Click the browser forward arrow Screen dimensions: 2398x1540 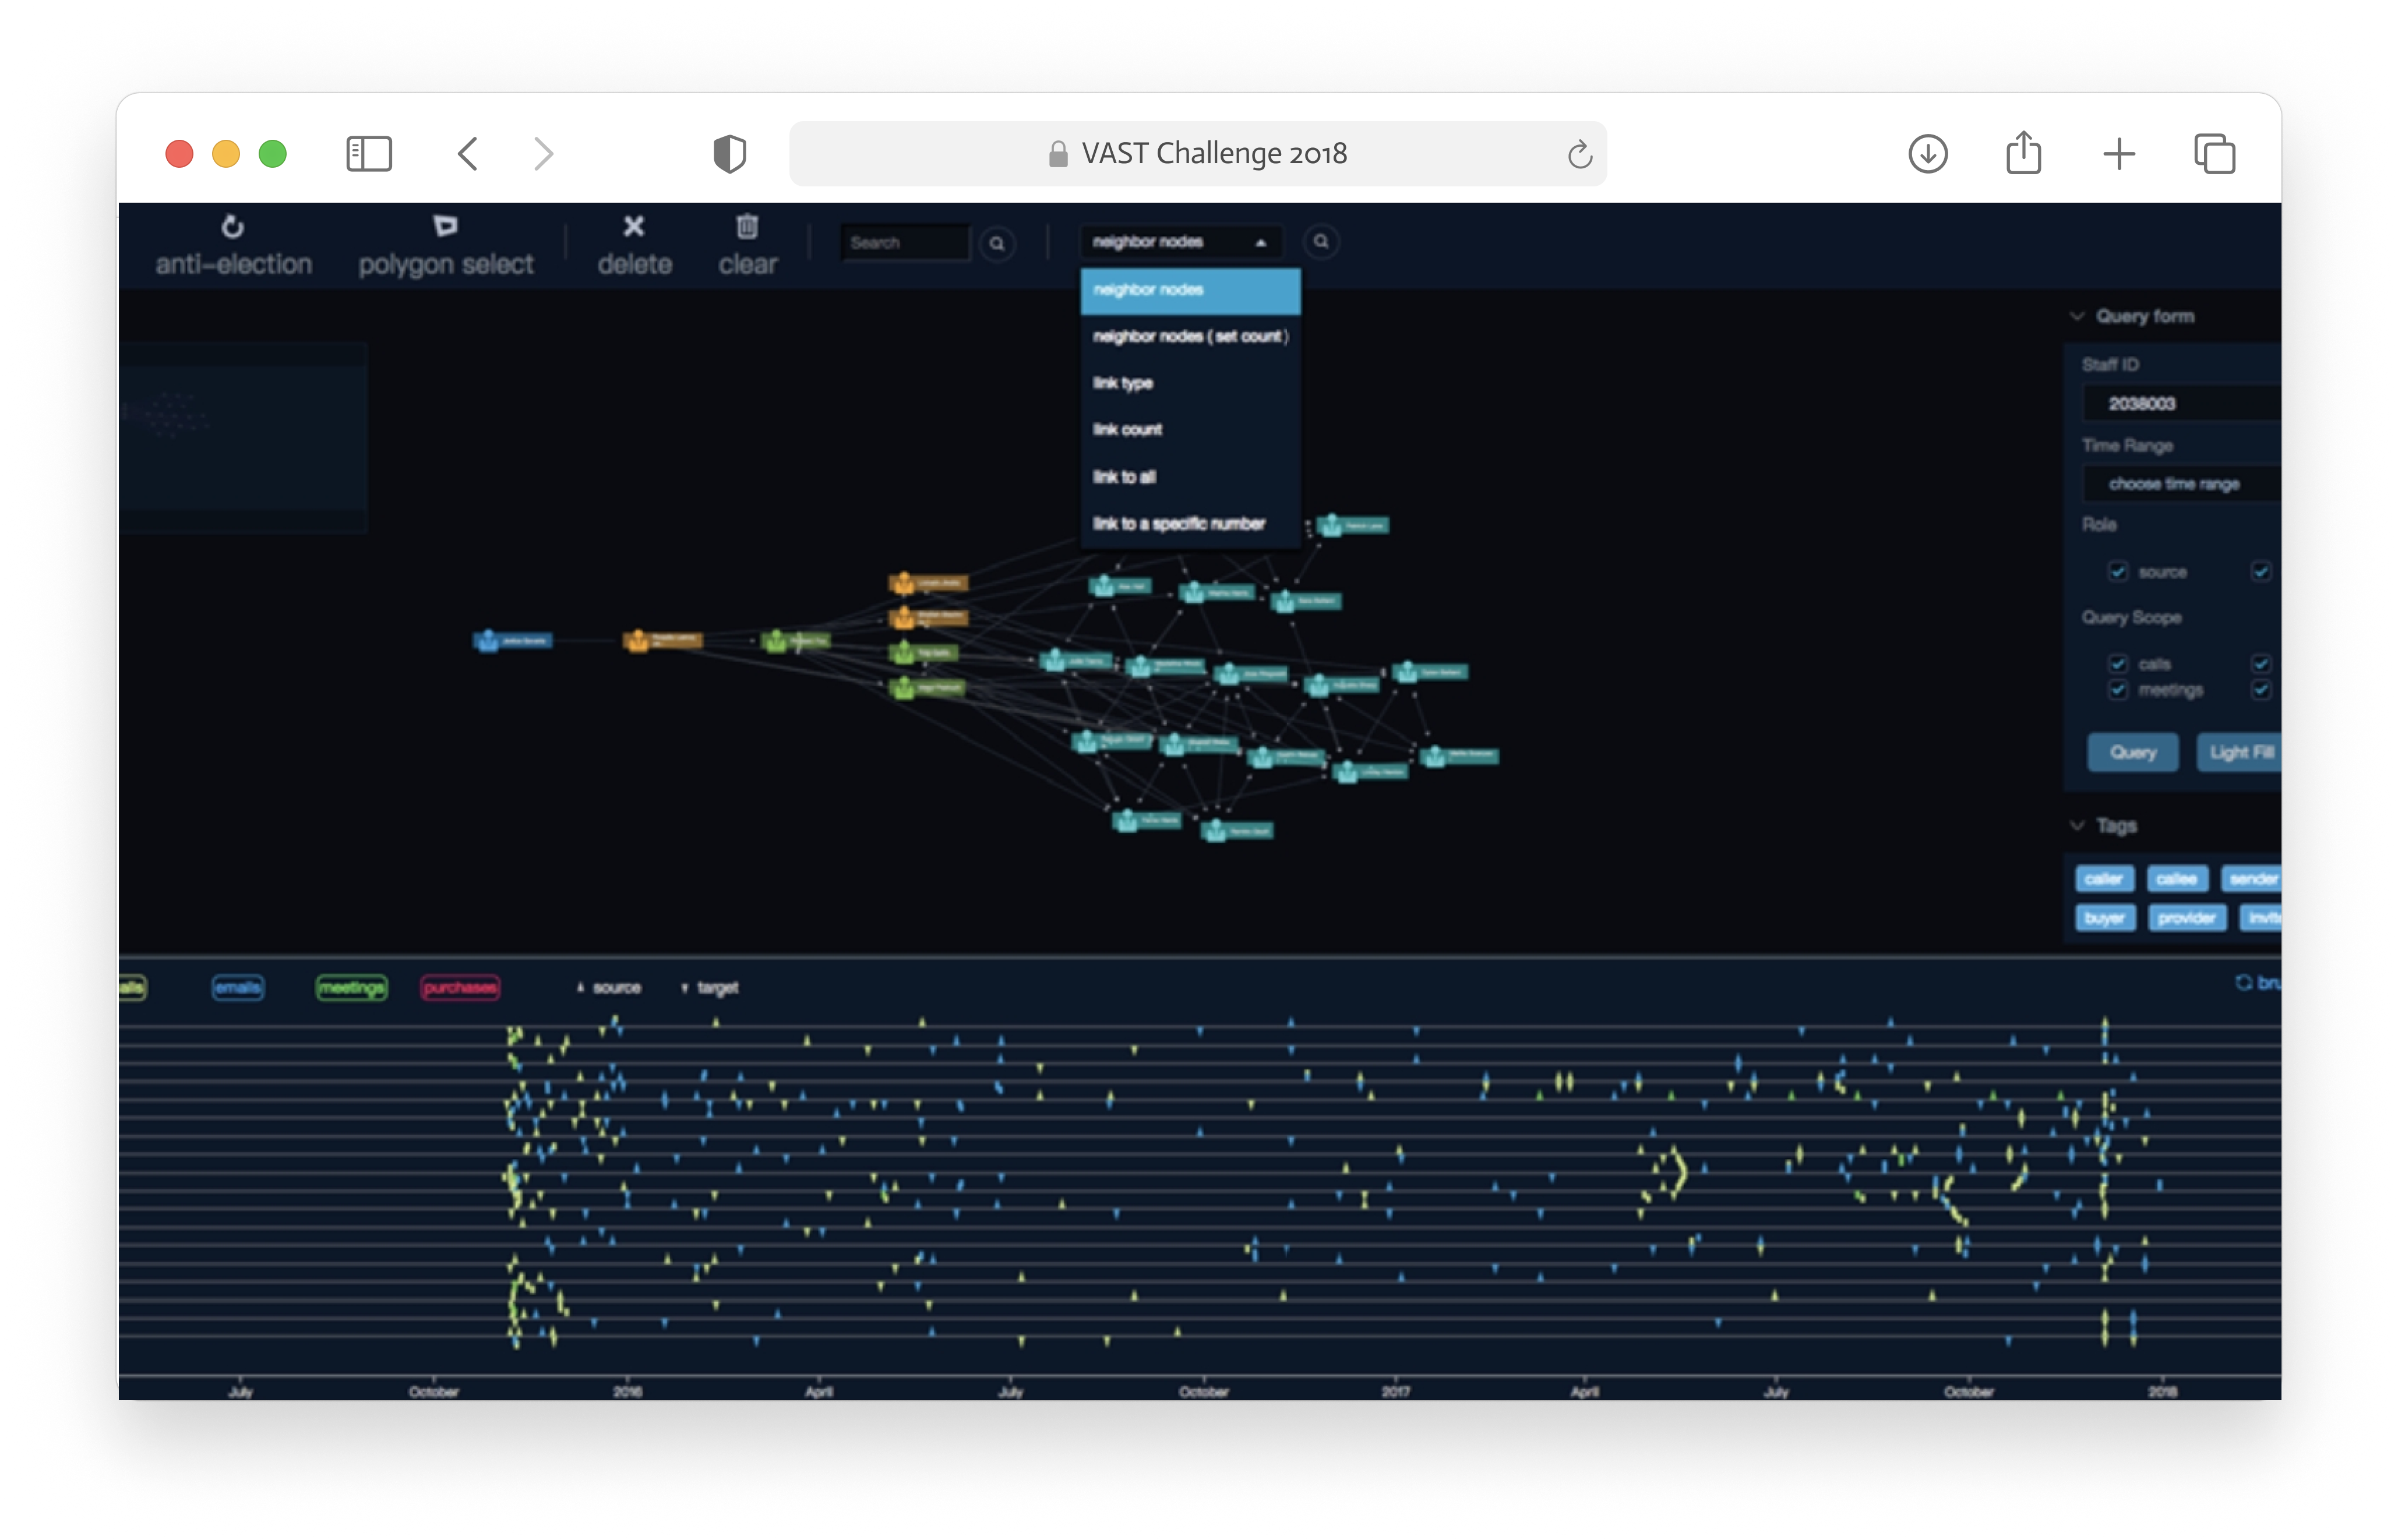pyautogui.click(x=543, y=154)
